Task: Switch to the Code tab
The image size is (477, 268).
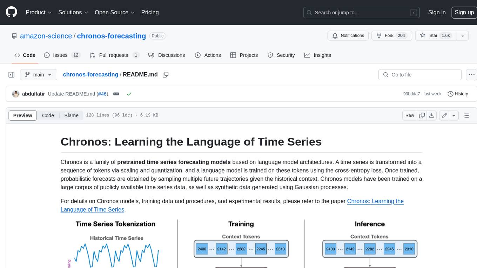Action: (25, 55)
